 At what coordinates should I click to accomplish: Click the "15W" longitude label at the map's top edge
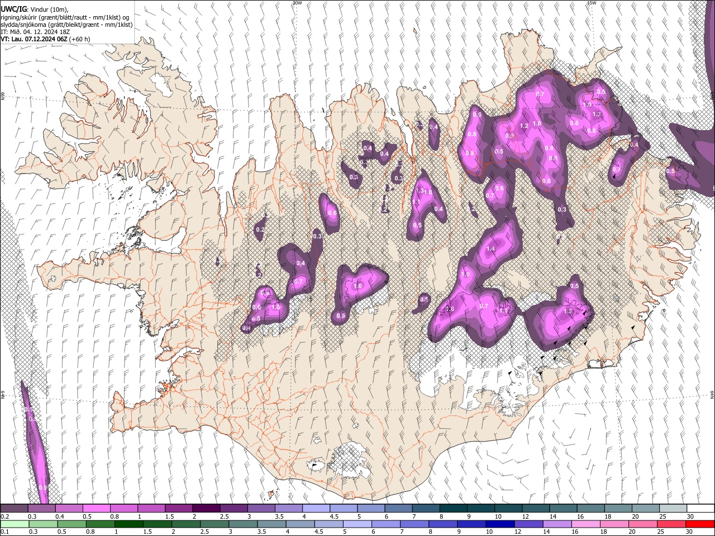592,3
